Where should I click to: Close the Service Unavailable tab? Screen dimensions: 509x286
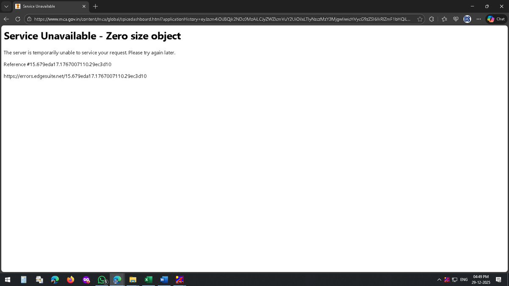coord(84,6)
